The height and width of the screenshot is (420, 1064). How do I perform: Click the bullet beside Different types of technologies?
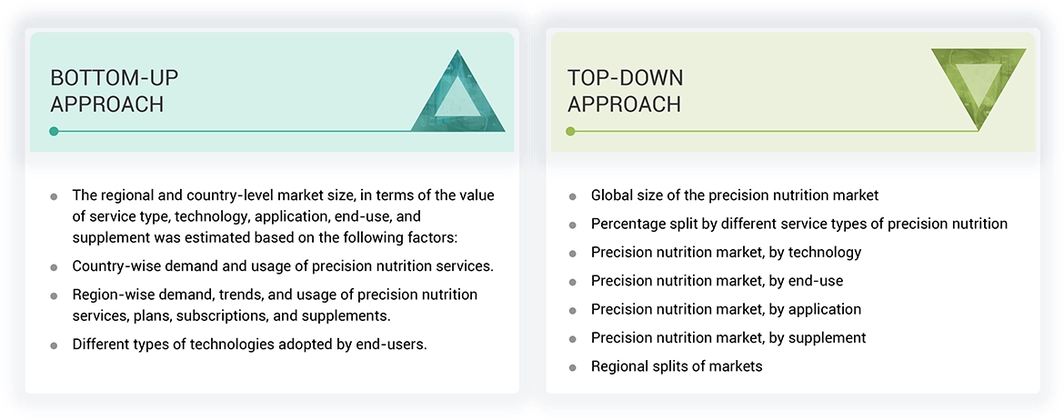click(54, 345)
